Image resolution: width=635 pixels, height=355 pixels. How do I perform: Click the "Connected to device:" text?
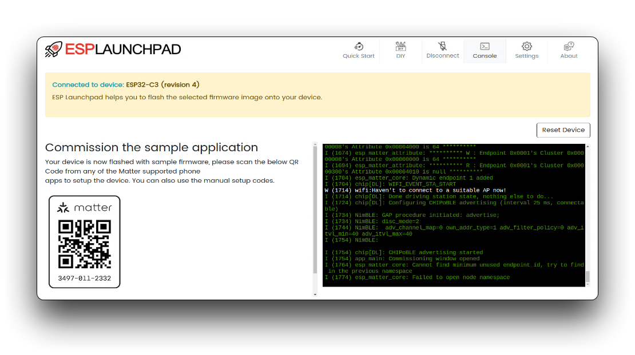coord(88,85)
